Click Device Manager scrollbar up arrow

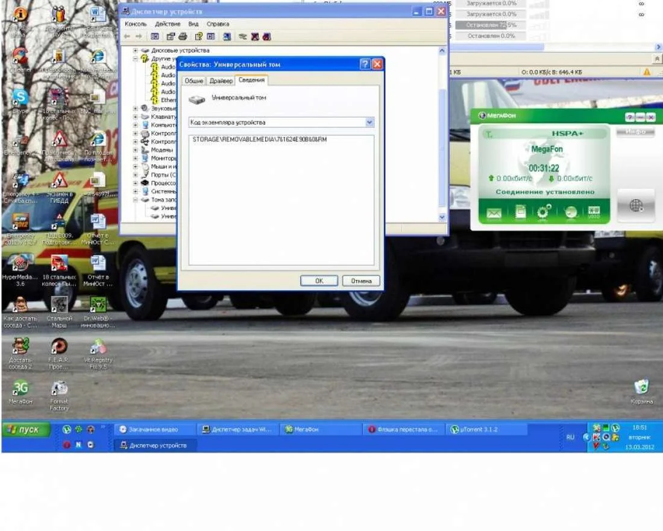[442, 51]
